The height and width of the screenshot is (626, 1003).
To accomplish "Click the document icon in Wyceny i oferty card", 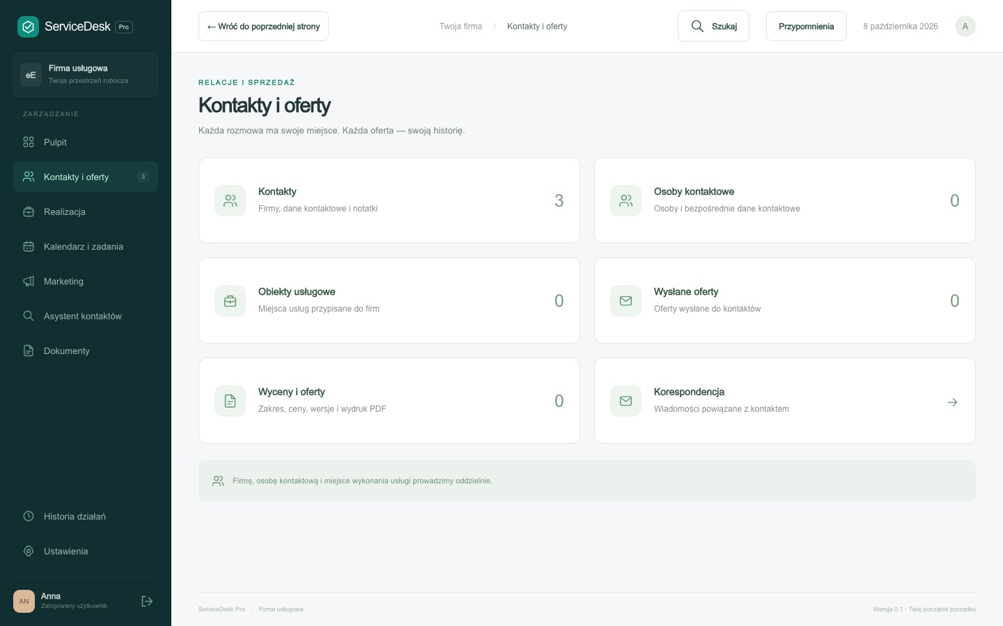I will pyautogui.click(x=230, y=401).
